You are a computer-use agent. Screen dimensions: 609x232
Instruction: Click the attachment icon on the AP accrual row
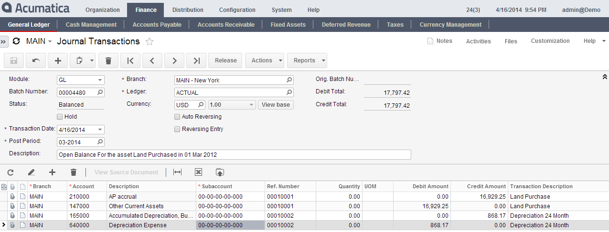[x=12, y=197]
